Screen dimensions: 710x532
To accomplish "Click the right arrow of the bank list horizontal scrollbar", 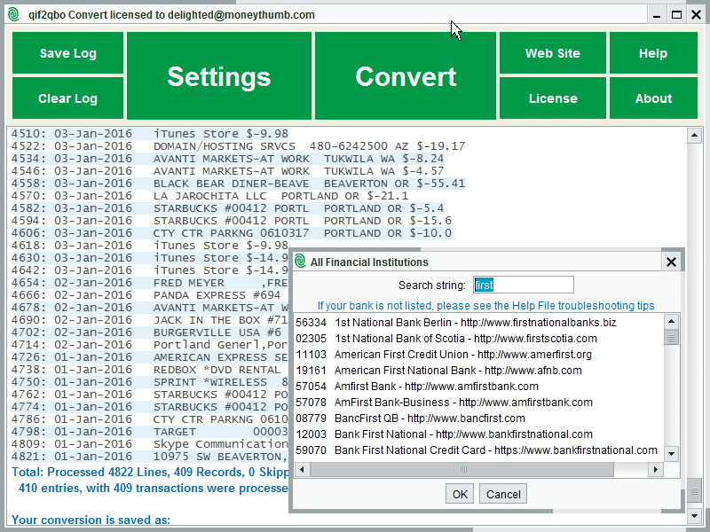I will 655,469.
